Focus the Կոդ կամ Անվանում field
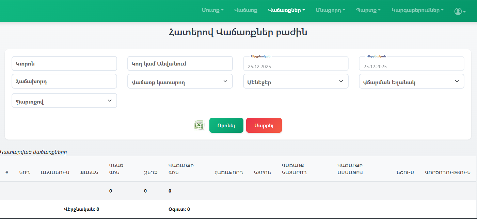Viewport: 477px width, 219px height. [x=180, y=63]
